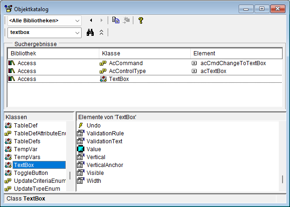Image resolution: width=290 pixels, height=207 pixels.
Task: Hide search results with double chevron
Action: pyautogui.click(x=101, y=33)
